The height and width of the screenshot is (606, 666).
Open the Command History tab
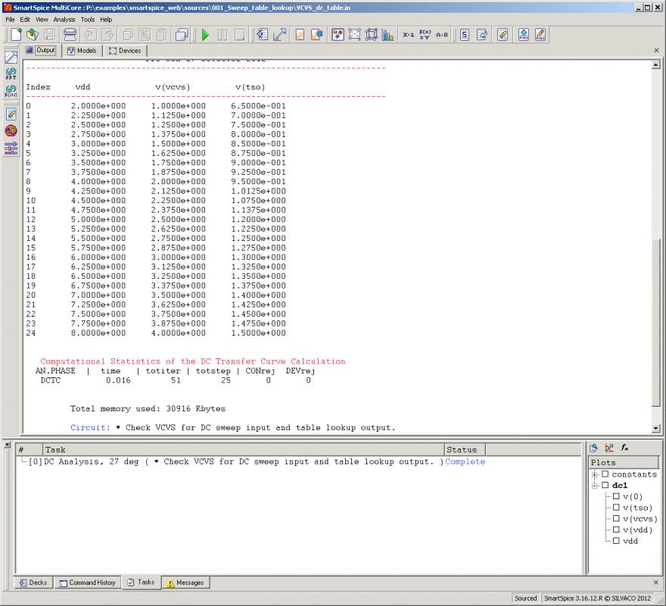pyautogui.click(x=88, y=583)
